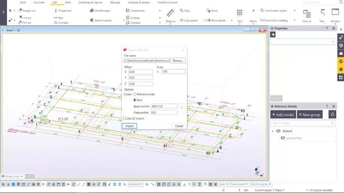Open the standard dropdown in bottom toolbar

(135, 184)
